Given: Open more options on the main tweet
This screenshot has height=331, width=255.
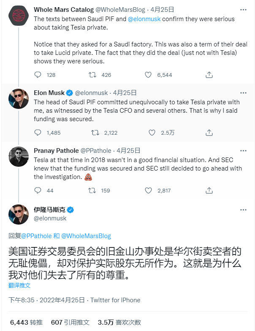Looking at the screenshot, I should click(243, 210).
